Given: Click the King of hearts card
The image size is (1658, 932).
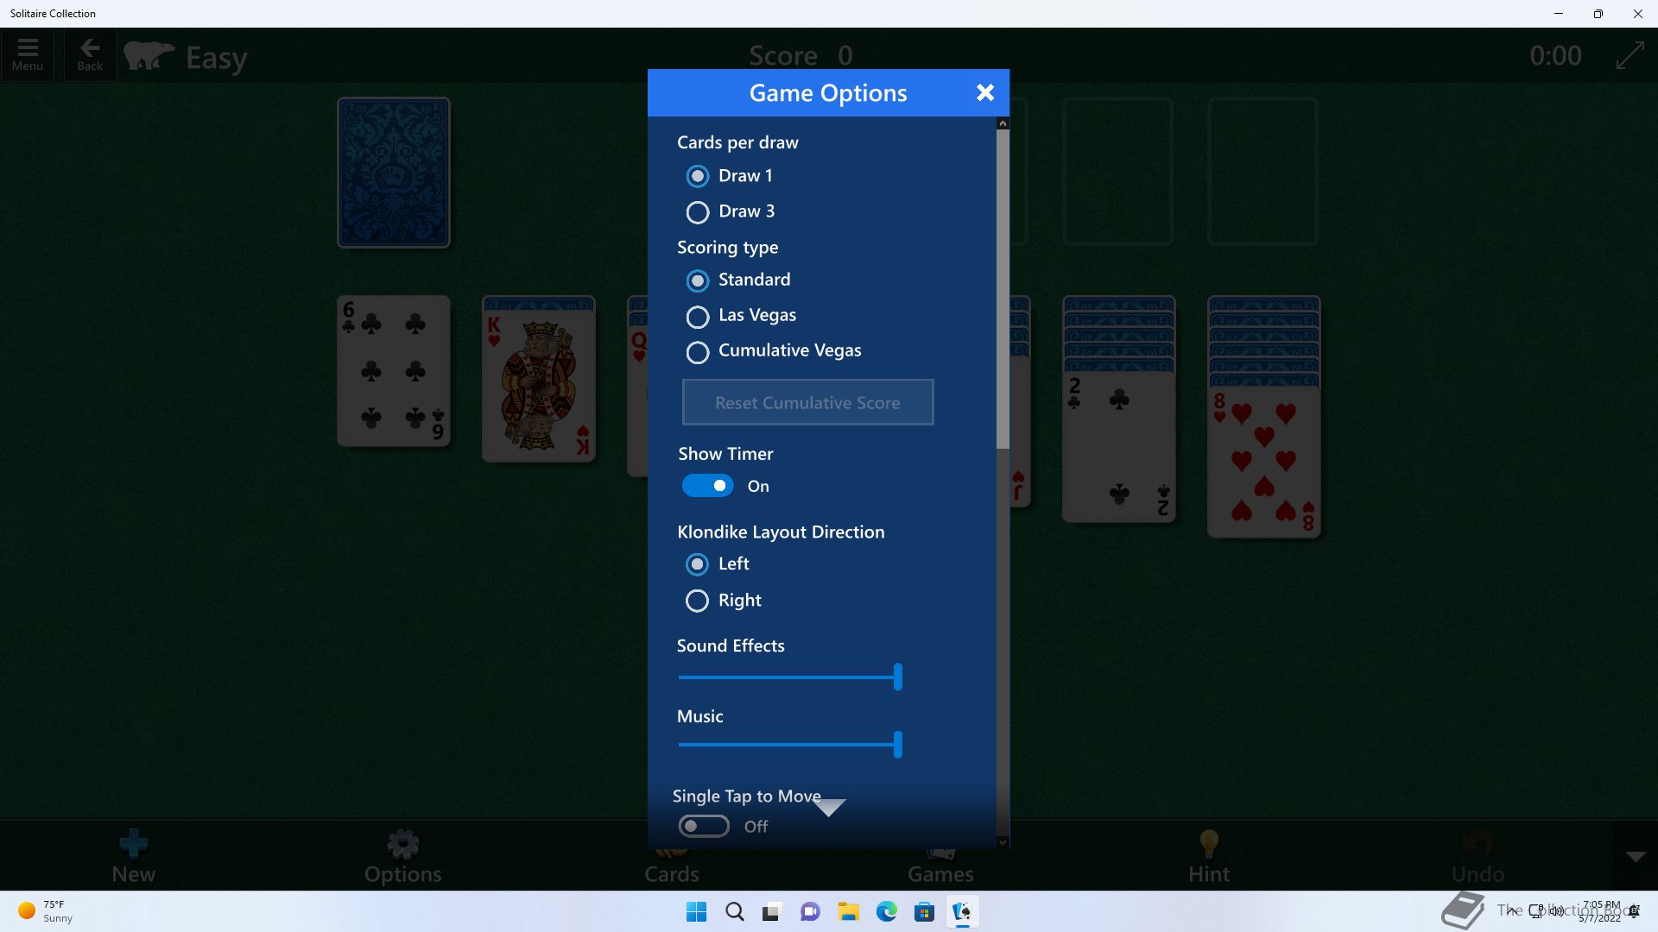Looking at the screenshot, I should 539,387.
